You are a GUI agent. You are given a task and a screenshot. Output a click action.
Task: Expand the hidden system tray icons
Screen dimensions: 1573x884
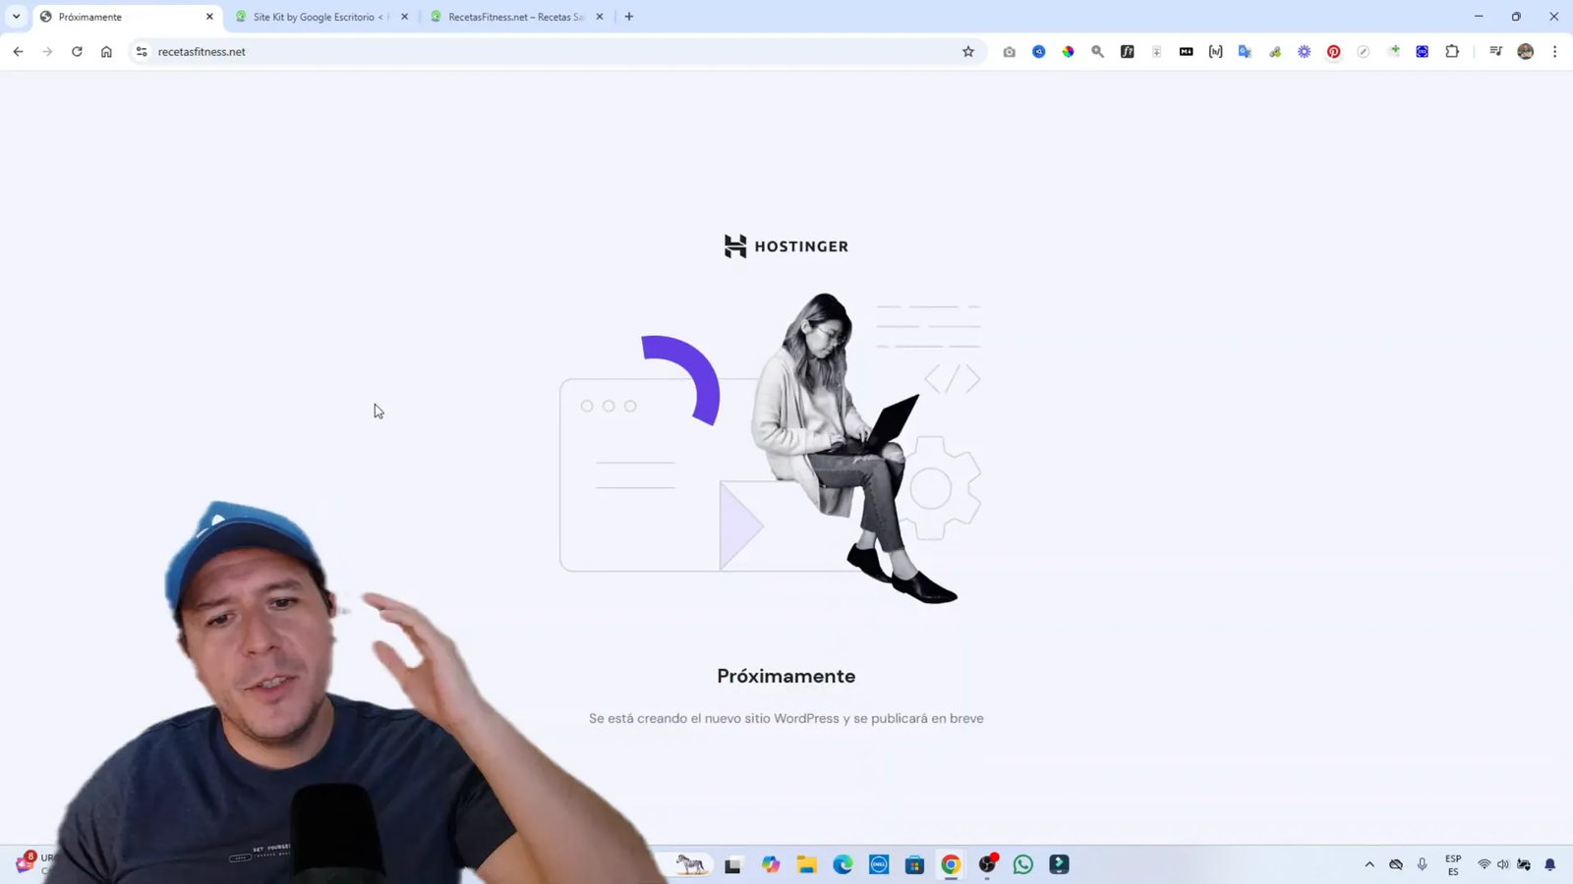(1369, 864)
